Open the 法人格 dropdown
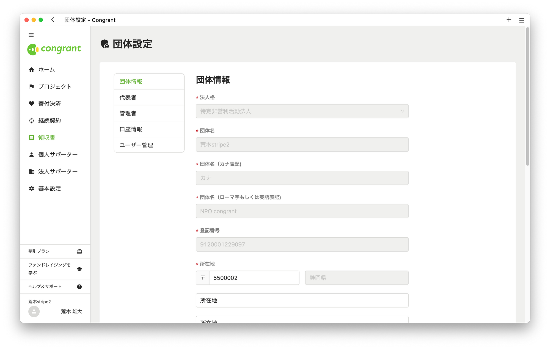Viewport: 550px width, 349px height. (302, 111)
